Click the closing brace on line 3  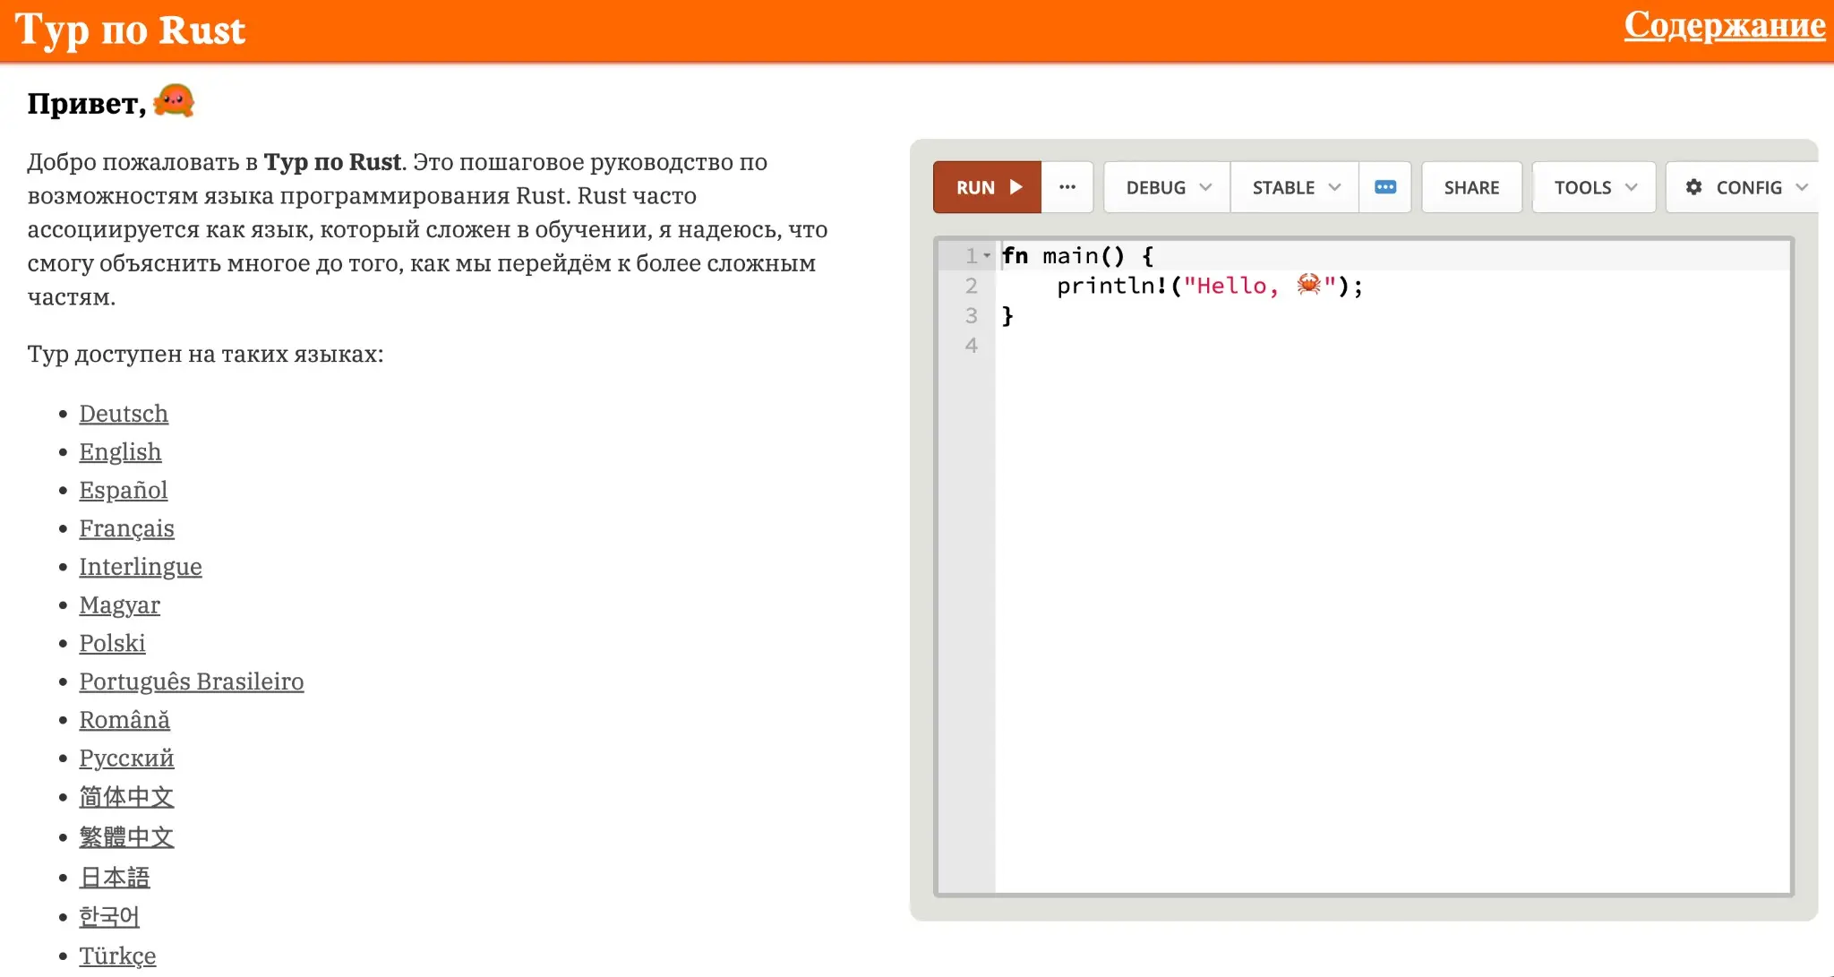1007,316
